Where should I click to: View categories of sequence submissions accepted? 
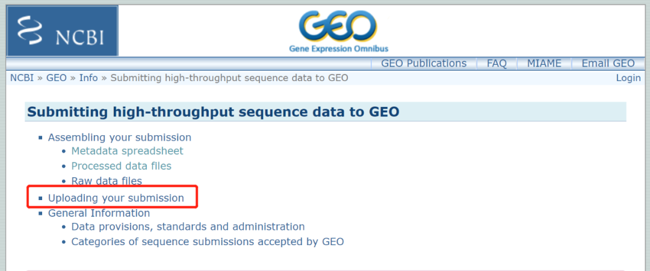[208, 242]
